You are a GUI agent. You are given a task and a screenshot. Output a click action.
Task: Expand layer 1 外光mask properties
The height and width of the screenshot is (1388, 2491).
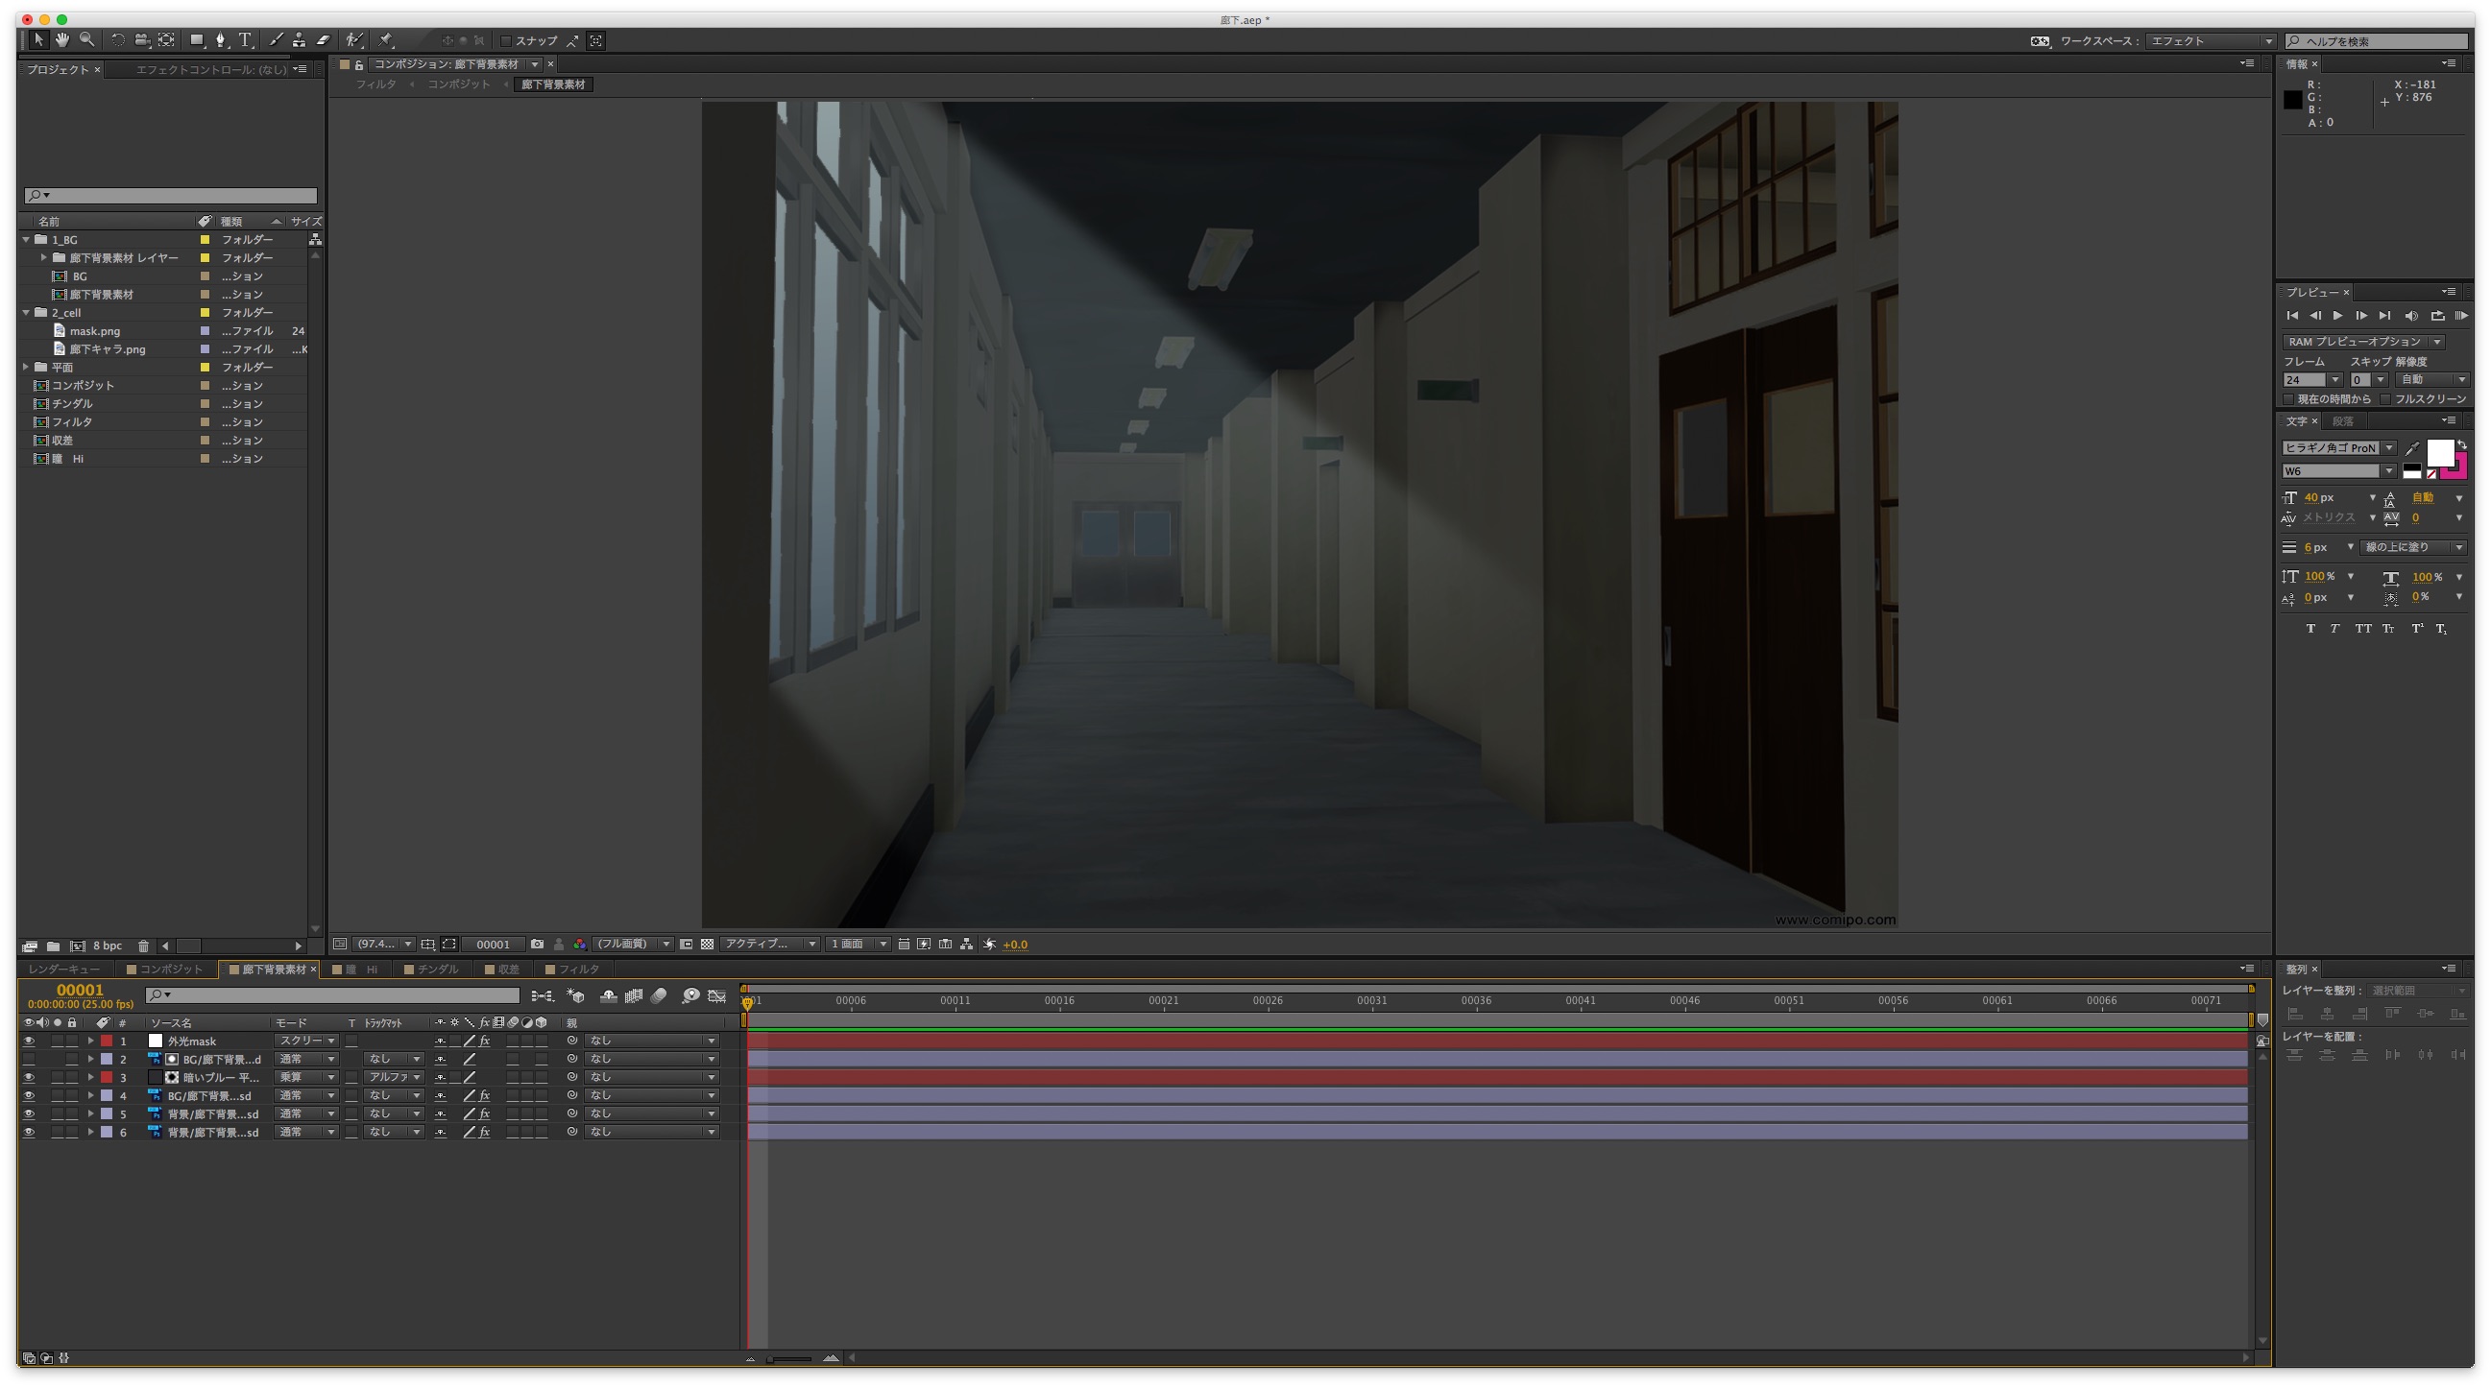click(x=91, y=1041)
